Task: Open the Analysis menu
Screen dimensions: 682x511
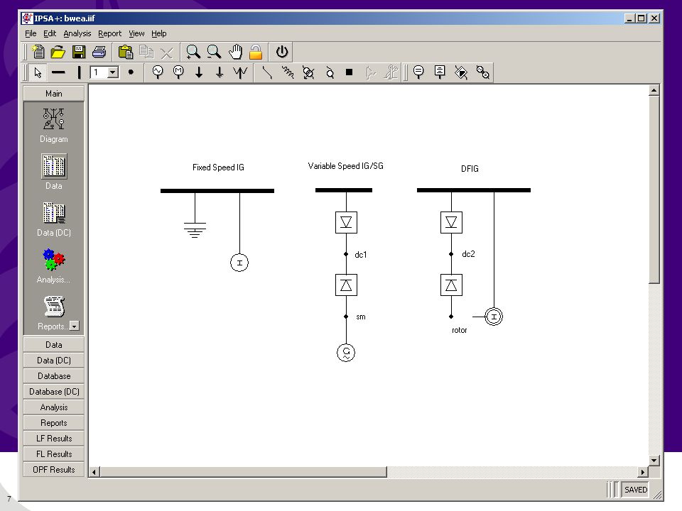Action: coord(77,33)
